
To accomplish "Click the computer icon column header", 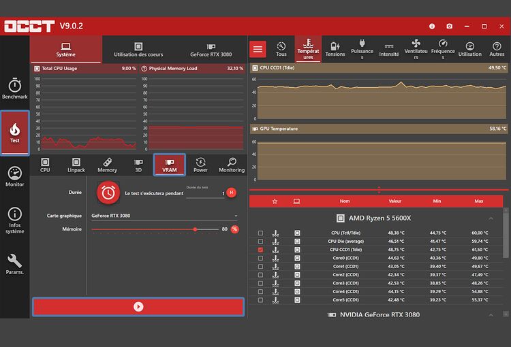I will point(296,201).
